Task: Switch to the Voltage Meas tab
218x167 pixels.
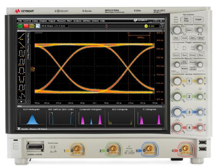Action: [x=28, y=52]
